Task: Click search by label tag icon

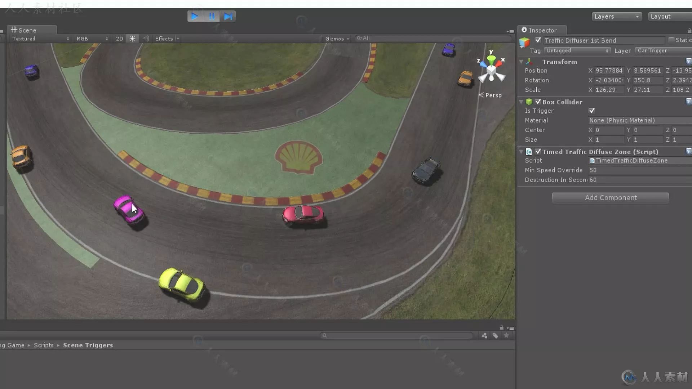Action: pyautogui.click(x=496, y=336)
